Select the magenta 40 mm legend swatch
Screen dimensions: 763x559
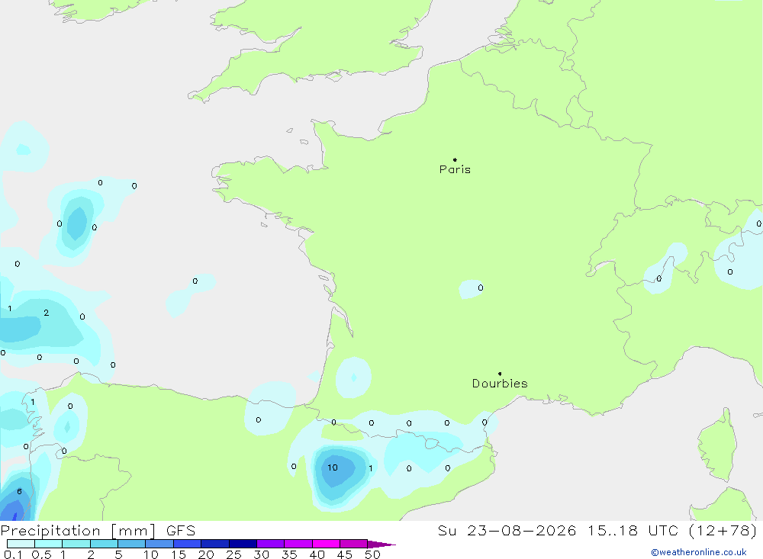tap(326, 544)
